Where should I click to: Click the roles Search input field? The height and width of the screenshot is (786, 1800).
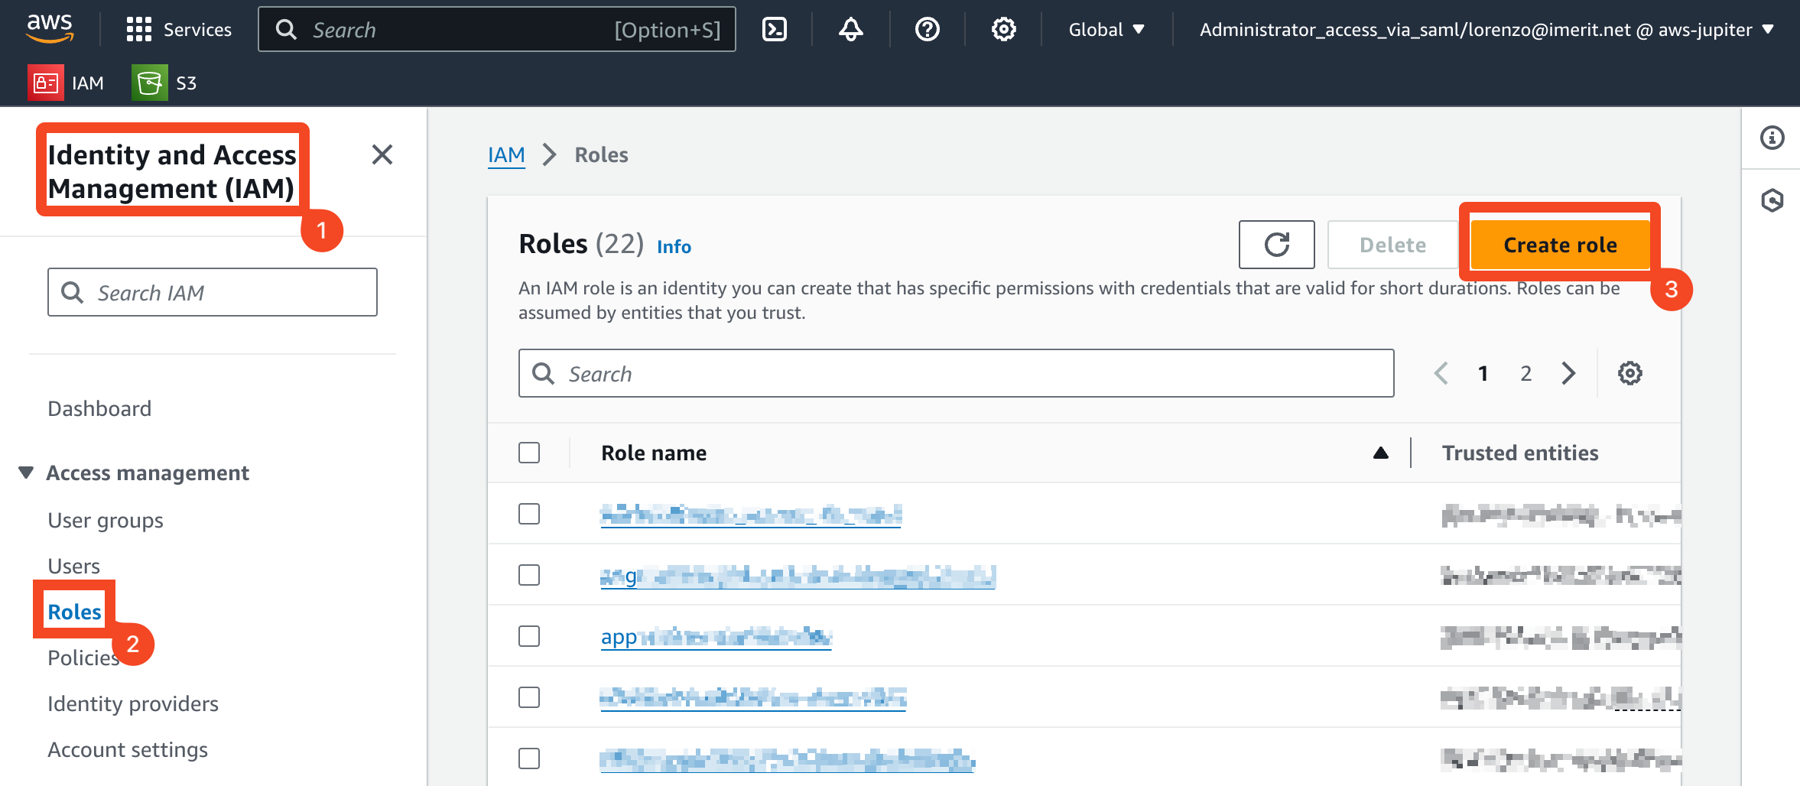pyautogui.click(x=956, y=373)
